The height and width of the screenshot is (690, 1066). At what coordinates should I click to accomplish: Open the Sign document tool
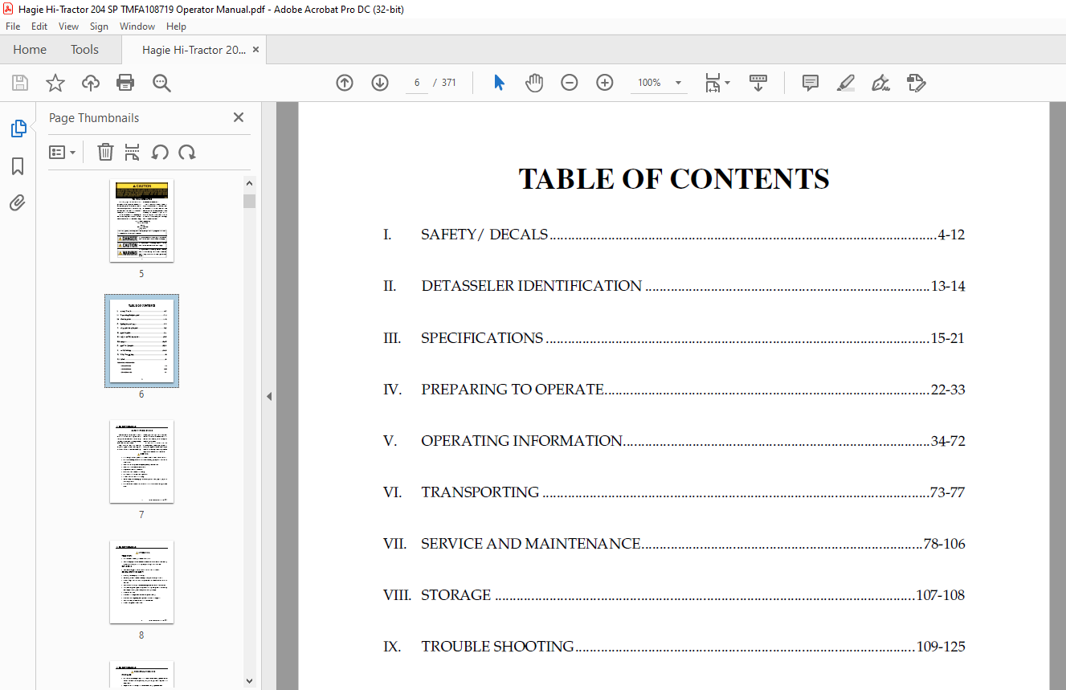click(880, 83)
